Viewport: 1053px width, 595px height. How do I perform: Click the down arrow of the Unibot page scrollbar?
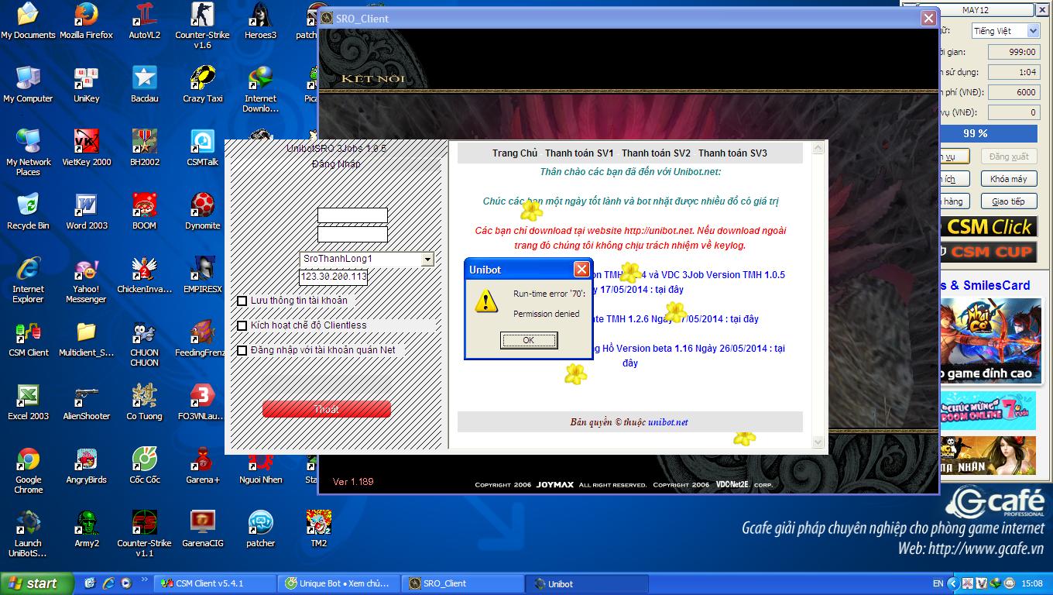(818, 442)
